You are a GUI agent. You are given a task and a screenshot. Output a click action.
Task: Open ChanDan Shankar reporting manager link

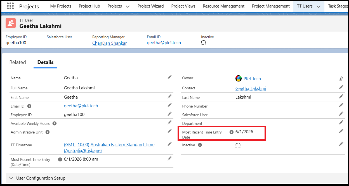(110, 43)
